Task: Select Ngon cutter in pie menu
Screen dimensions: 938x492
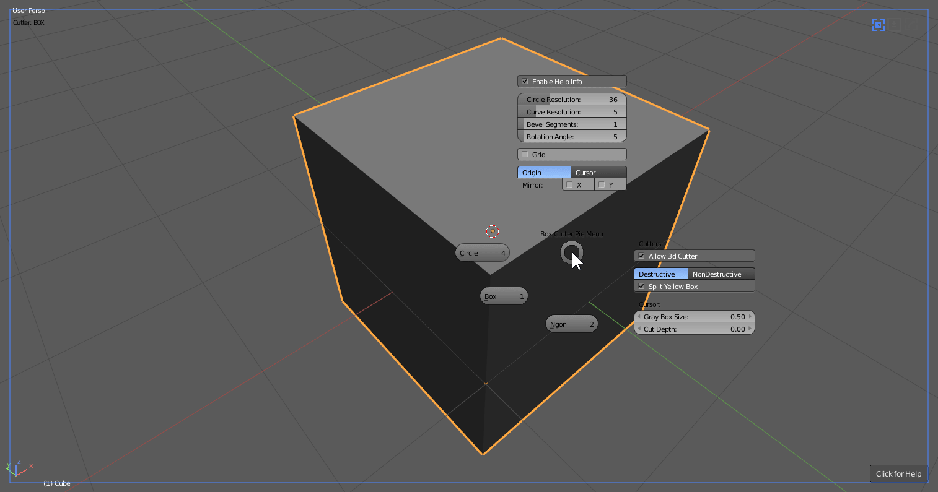Action: 571,324
